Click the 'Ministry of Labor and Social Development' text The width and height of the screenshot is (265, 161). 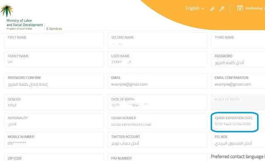coord(25,23)
